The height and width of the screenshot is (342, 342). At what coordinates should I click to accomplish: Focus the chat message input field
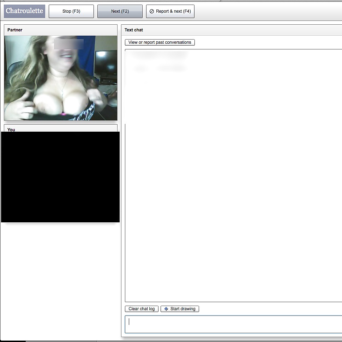(x=233, y=324)
